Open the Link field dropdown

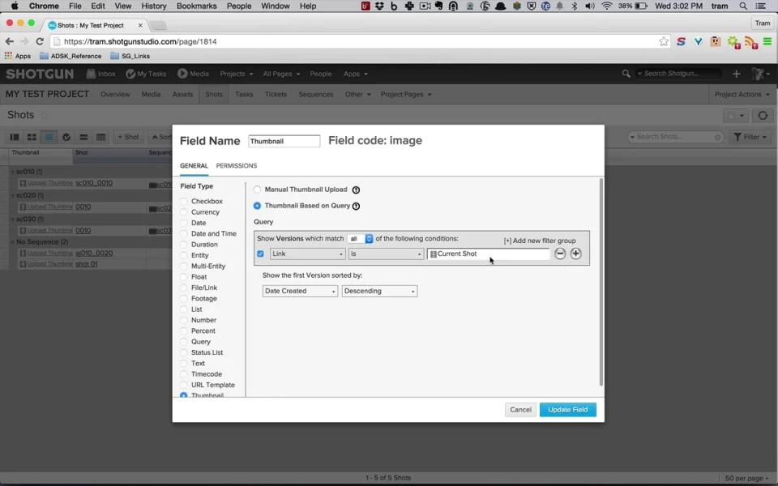point(307,254)
